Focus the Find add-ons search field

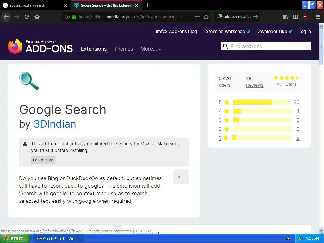tap(266, 46)
